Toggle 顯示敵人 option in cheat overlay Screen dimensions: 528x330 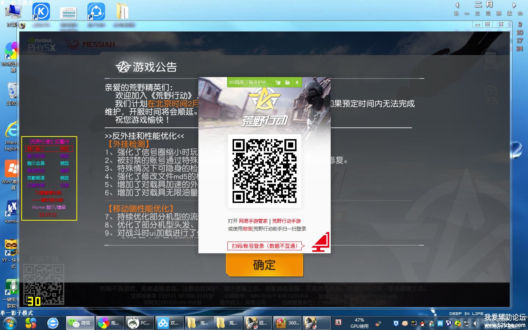click(x=49, y=149)
